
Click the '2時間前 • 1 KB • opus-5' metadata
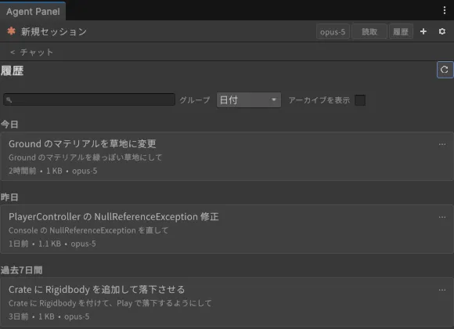click(x=52, y=171)
